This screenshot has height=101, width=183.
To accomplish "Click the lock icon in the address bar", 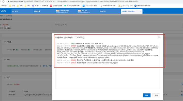I will point(8,2).
